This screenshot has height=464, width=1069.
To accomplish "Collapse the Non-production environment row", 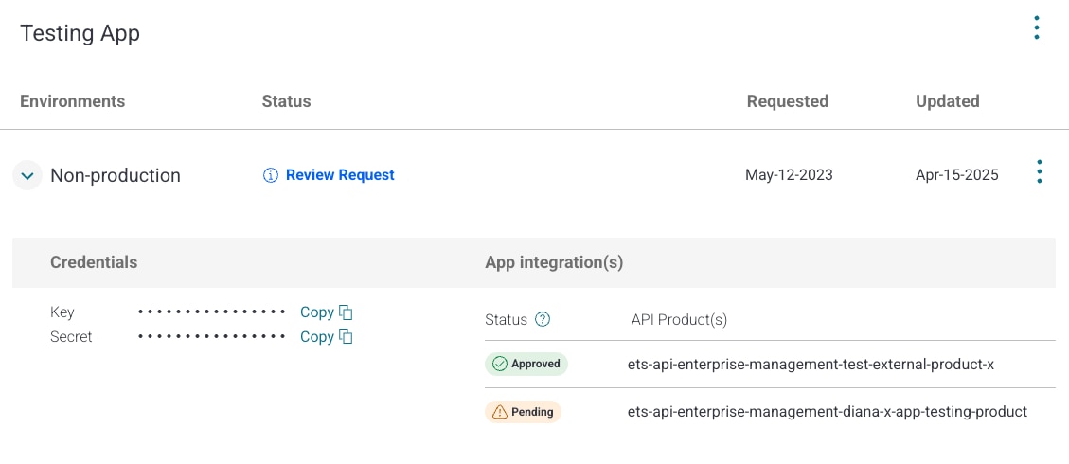I will 27,175.
